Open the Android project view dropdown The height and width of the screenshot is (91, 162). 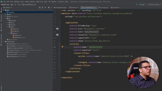pos(7,8)
